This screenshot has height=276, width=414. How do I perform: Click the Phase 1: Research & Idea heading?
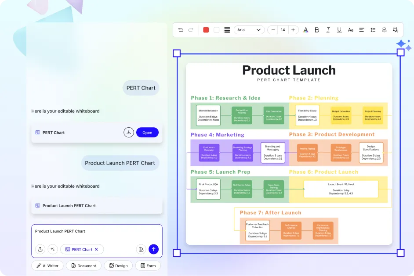[x=226, y=98]
